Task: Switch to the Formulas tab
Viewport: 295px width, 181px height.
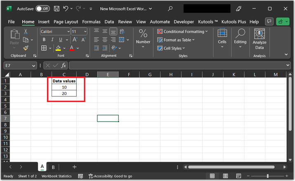Action: tap(91, 21)
